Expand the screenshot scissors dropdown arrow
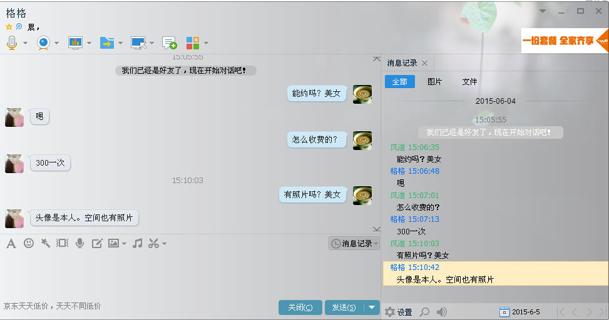 pos(164,244)
